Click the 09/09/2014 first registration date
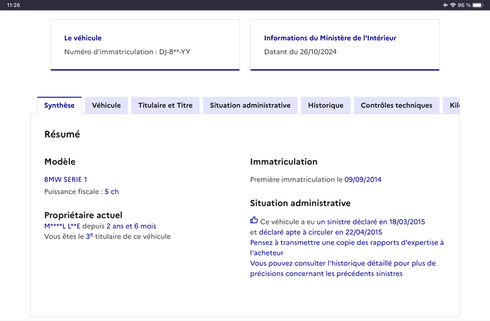This screenshot has width=490, height=321. pyautogui.click(x=363, y=179)
